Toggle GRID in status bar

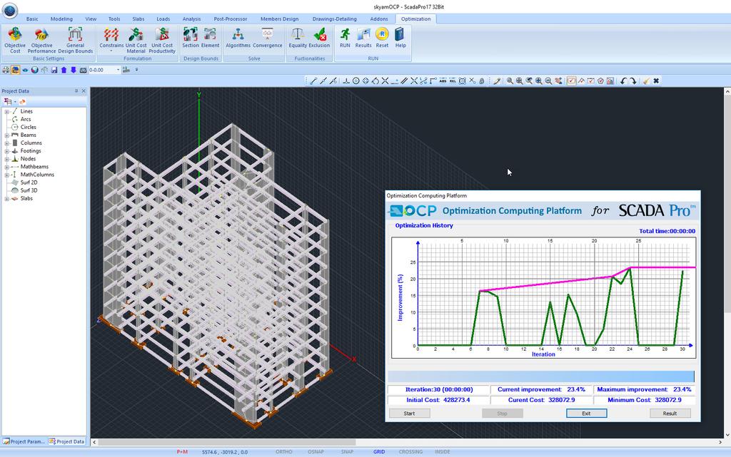click(x=379, y=452)
